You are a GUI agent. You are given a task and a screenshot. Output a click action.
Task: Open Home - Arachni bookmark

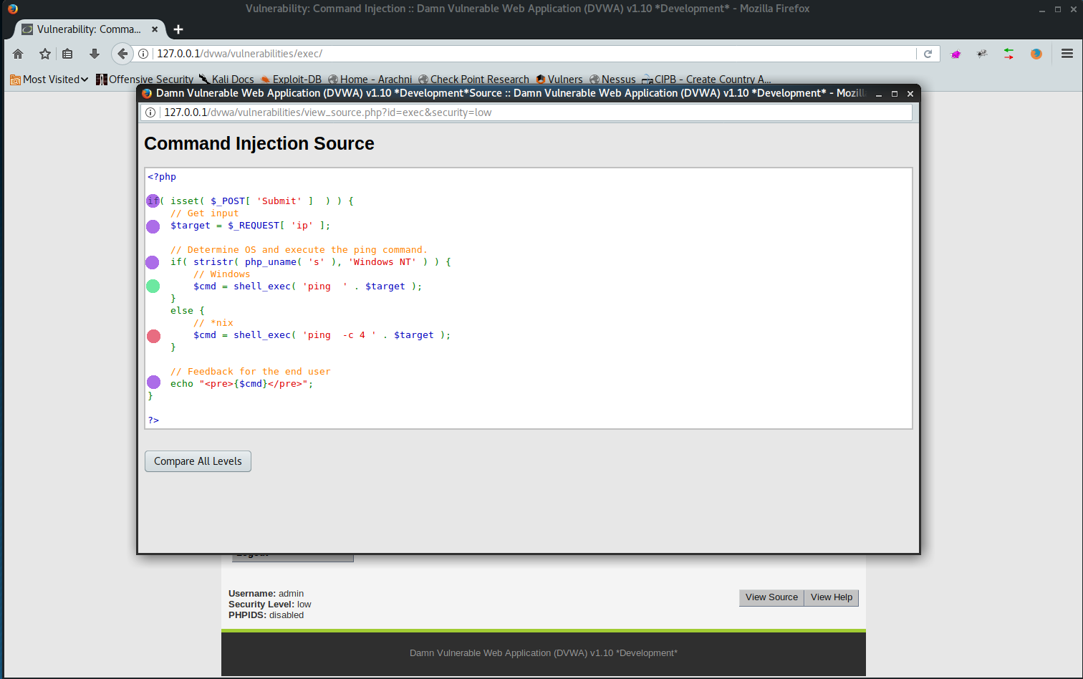click(370, 80)
